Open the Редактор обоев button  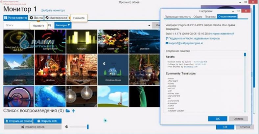[x=33, y=127]
